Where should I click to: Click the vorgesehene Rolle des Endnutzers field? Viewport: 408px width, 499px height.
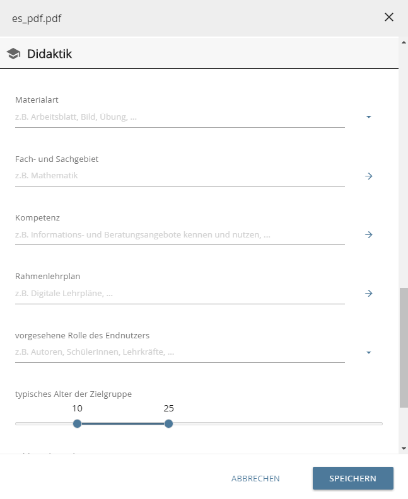tap(180, 352)
